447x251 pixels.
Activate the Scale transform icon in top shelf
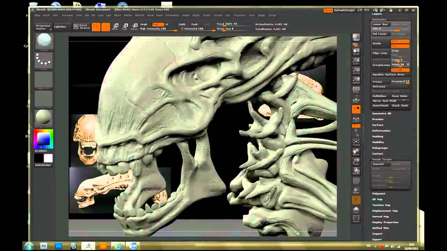125,27
